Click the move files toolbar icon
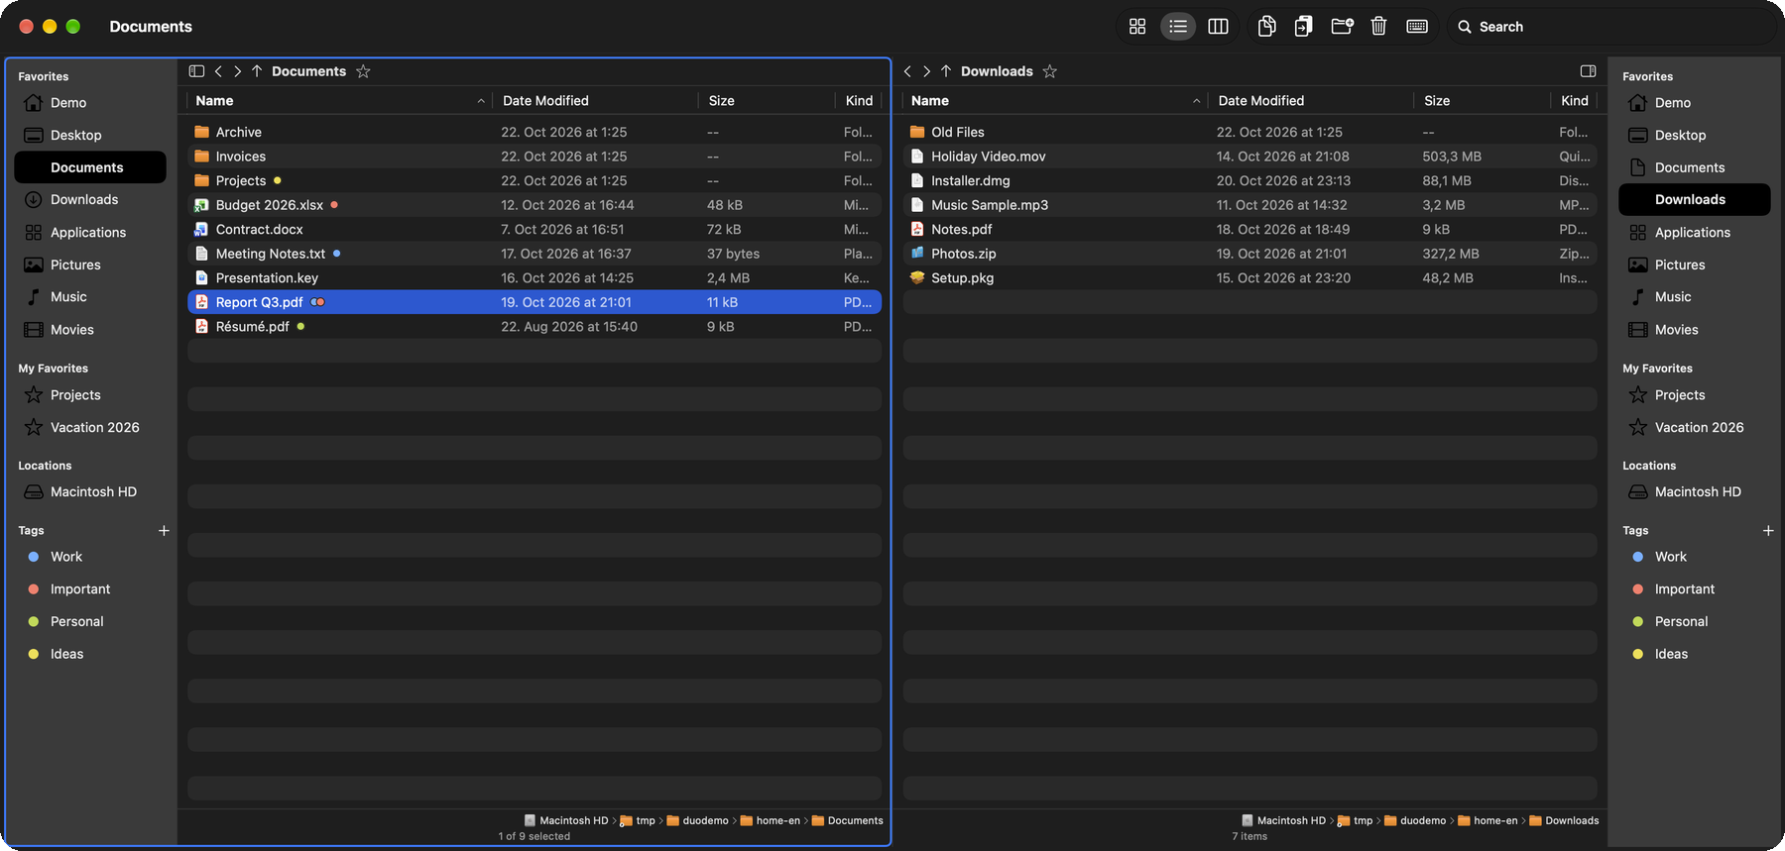Image resolution: width=1785 pixels, height=851 pixels. [1303, 27]
